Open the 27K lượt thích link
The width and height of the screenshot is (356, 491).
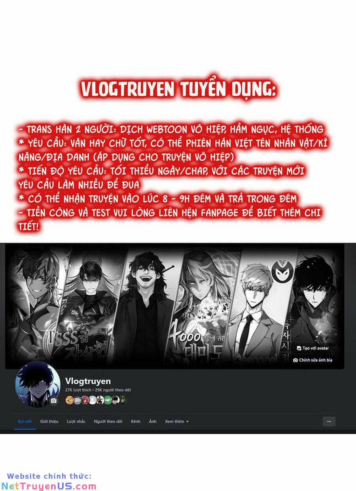(78, 390)
